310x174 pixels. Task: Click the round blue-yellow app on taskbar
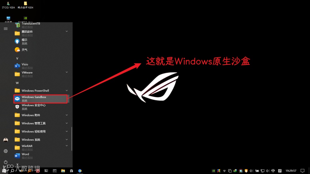point(80,171)
